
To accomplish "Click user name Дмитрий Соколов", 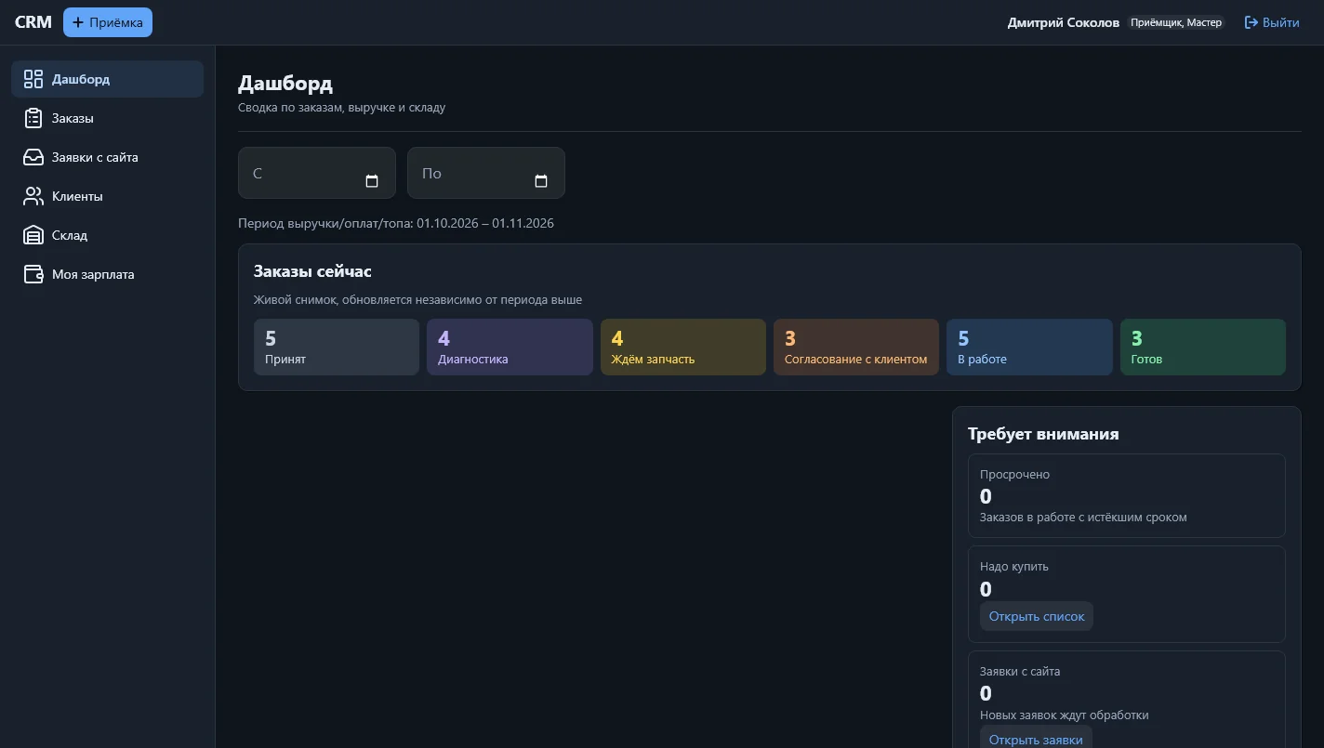I will [x=1064, y=22].
